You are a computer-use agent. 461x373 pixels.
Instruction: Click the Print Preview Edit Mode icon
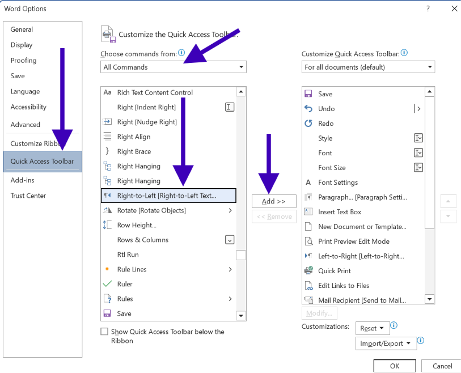[308, 241]
